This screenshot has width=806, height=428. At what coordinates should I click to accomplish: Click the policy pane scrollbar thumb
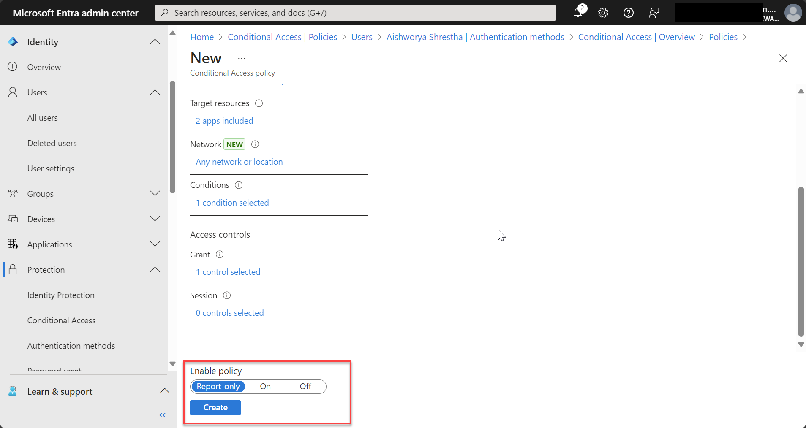click(801, 262)
